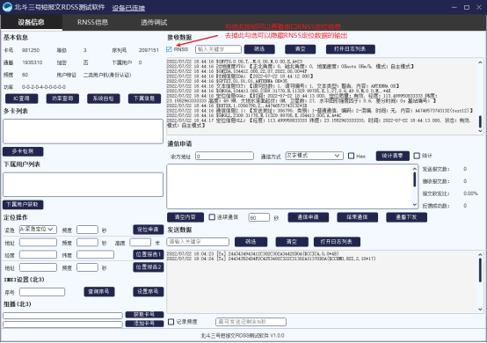Tick the 连续通信 checkbox

212,217
